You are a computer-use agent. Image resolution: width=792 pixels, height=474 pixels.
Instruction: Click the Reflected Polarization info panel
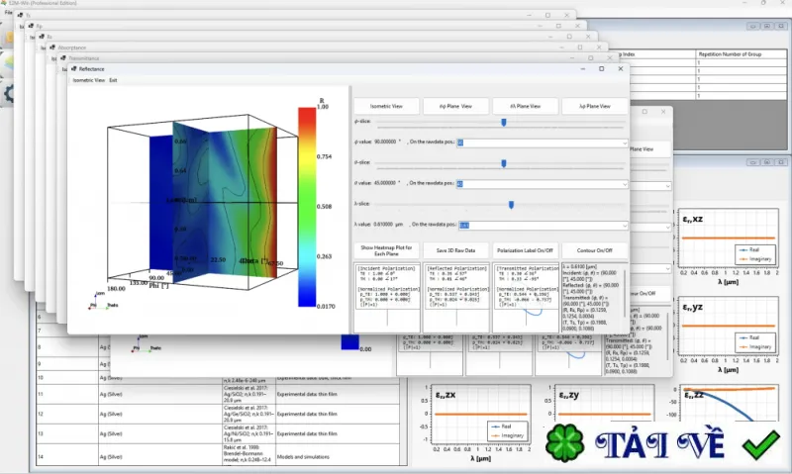point(456,297)
